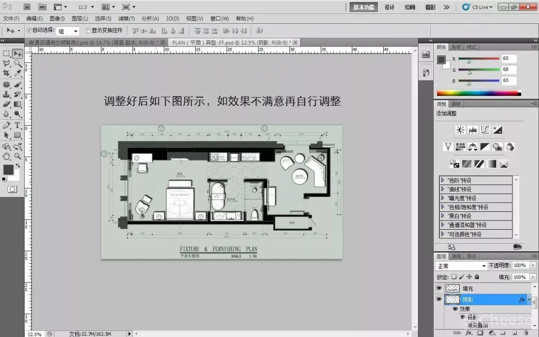Viewport: 539px width, 337px height.
Task: Open the 正常 blend mode dropdown
Action: 461,266
